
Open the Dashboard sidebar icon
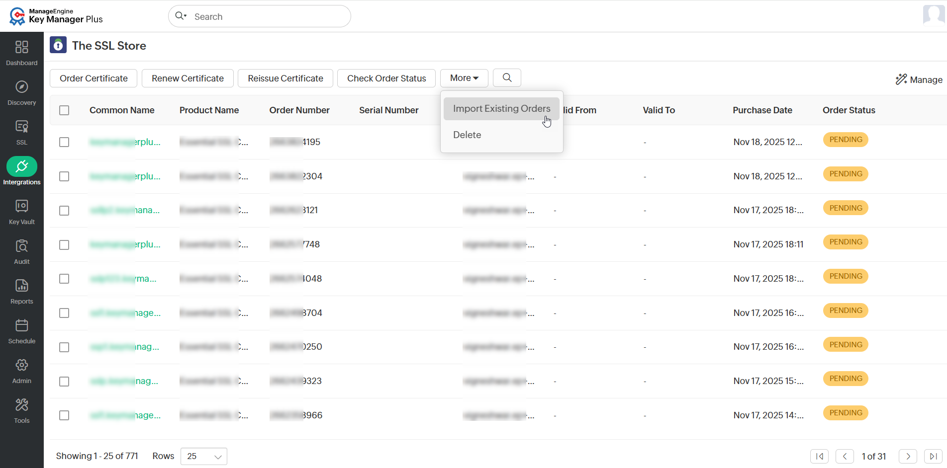click(22, 47)
